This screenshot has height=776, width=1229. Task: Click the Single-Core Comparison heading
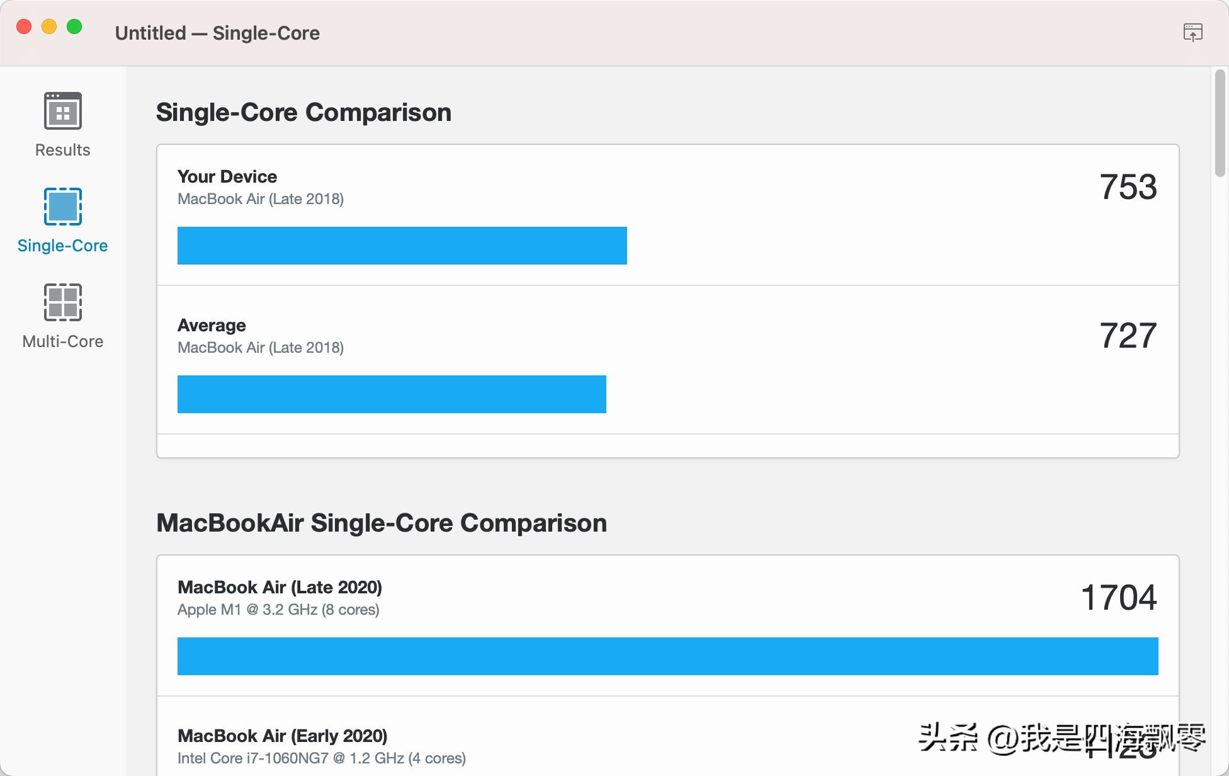304,112
